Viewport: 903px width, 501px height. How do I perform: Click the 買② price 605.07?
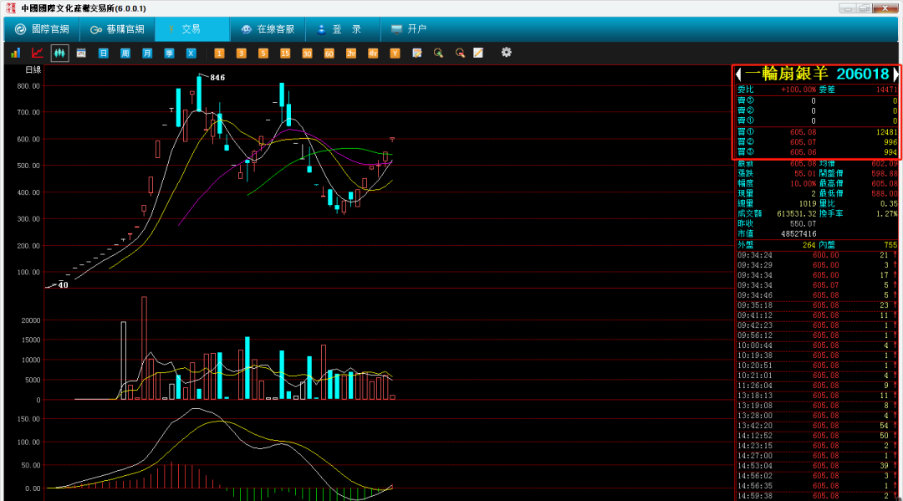[803, 142]
